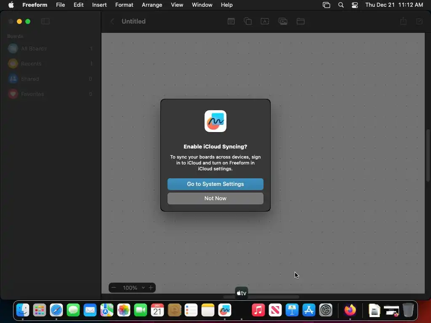Select All Boards in sidebar
431x323 pixels.
(51, 49)
